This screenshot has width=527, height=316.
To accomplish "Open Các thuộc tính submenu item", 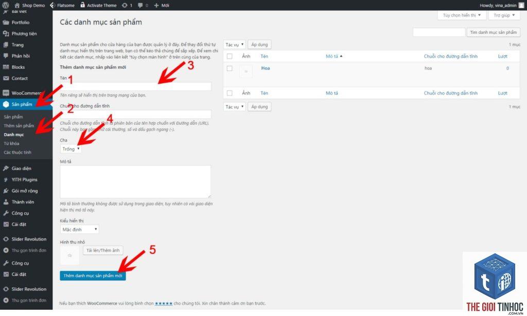I will tap(17, 152).
